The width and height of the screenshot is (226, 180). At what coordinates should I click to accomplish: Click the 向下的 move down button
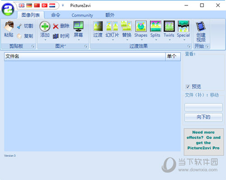click(203, 117)
